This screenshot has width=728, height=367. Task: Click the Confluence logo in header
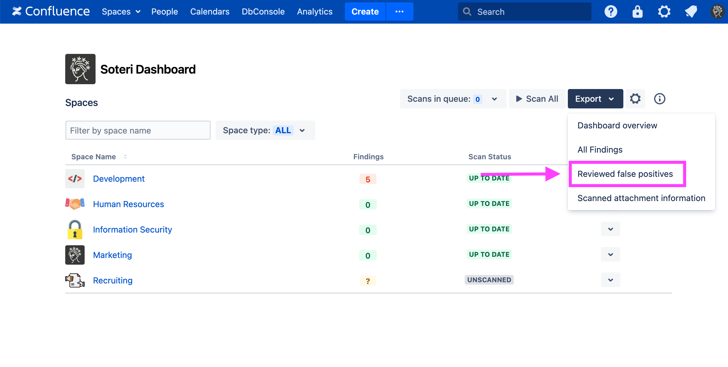[51, 12]
